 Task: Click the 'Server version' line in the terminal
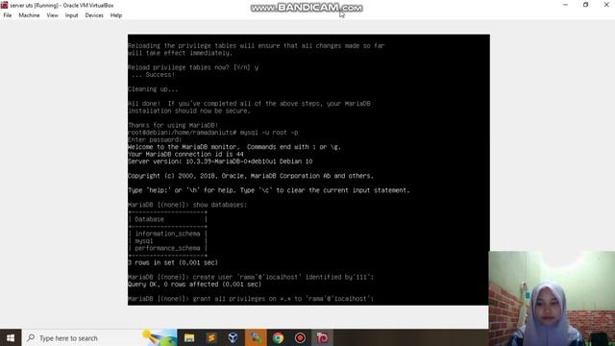point(220,161)
